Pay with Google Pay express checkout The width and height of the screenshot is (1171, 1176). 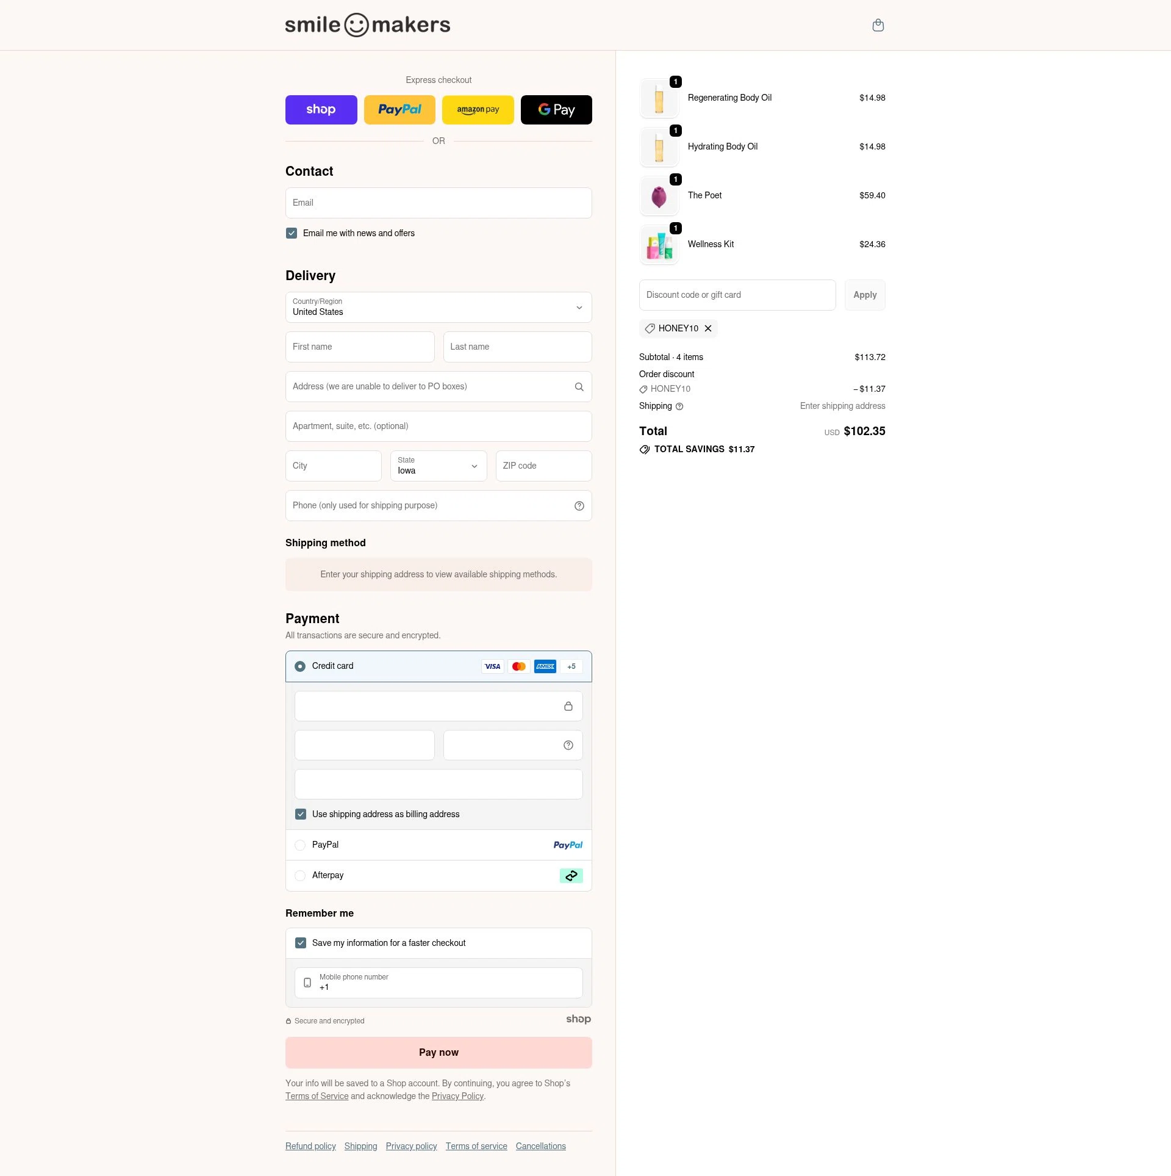click(556, 110)
